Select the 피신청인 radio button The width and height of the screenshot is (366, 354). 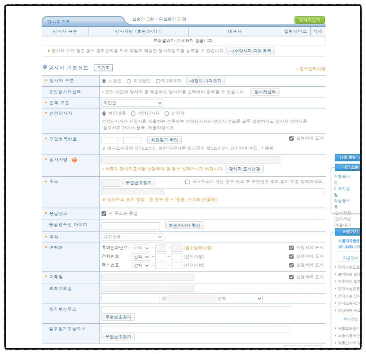pyautogui.click(x=129, y=81)
